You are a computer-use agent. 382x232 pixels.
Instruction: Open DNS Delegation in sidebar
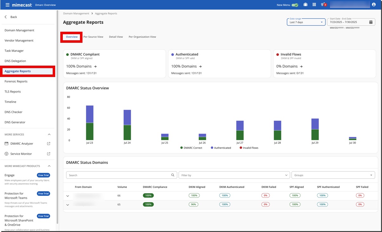[15, 61]
